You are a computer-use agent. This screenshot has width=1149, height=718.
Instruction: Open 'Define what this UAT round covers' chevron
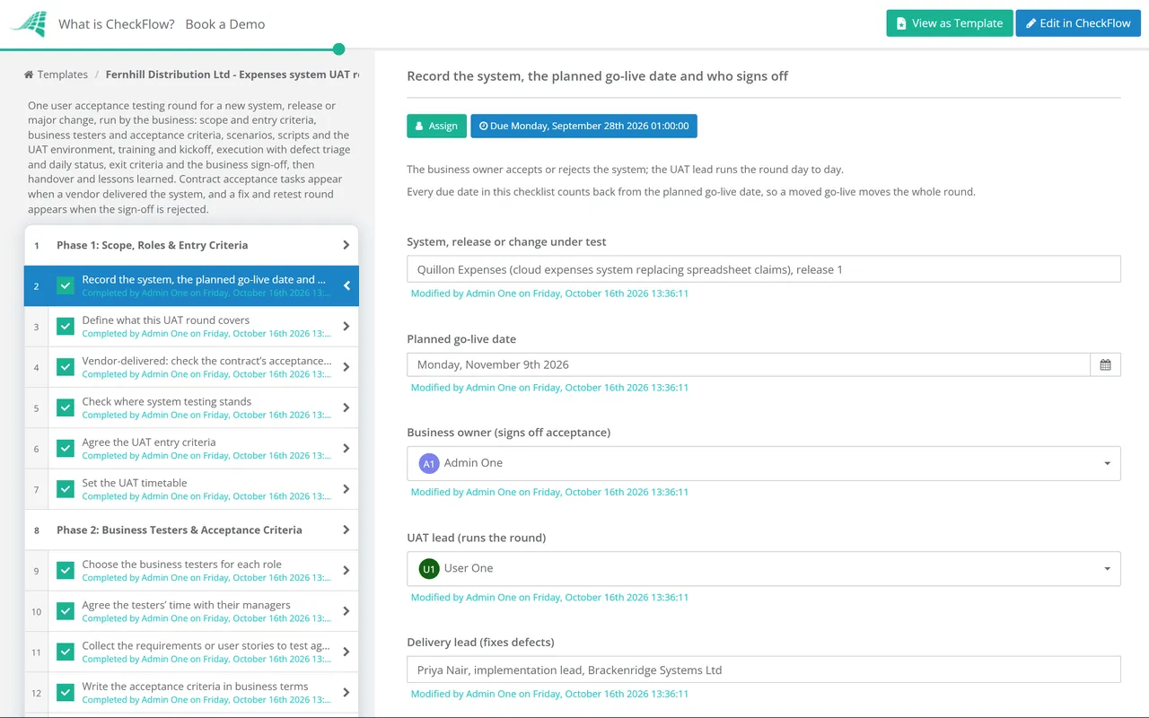pyautogui.click(x=346, y=327)
